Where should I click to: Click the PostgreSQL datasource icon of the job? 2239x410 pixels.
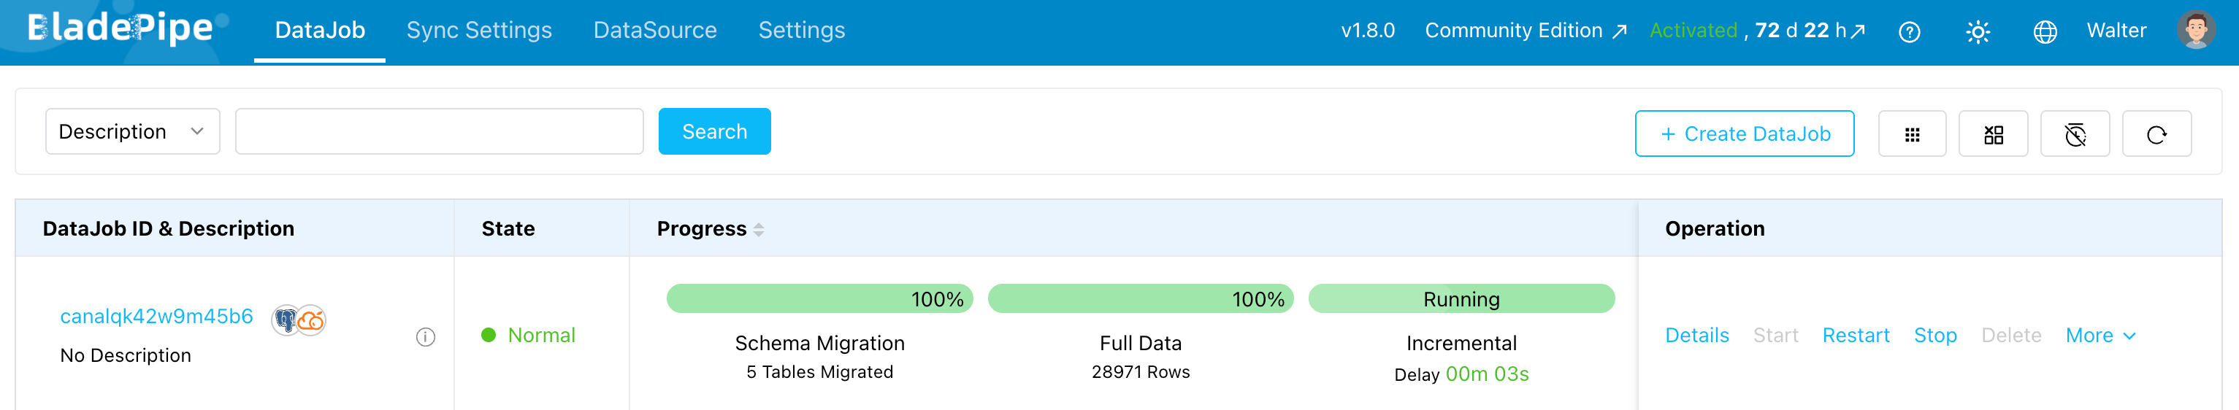(x=285, y=320)
